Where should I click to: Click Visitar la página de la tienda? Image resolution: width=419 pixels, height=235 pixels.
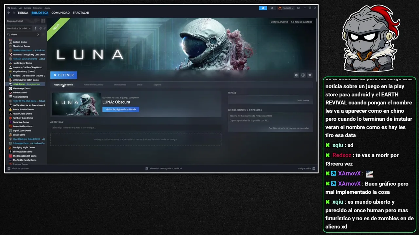pyautogui.click(x=121, y=109)
